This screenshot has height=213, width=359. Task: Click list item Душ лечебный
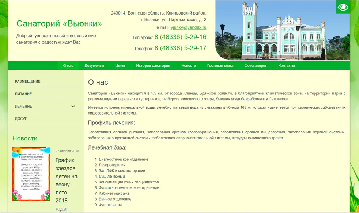[112, 177]
